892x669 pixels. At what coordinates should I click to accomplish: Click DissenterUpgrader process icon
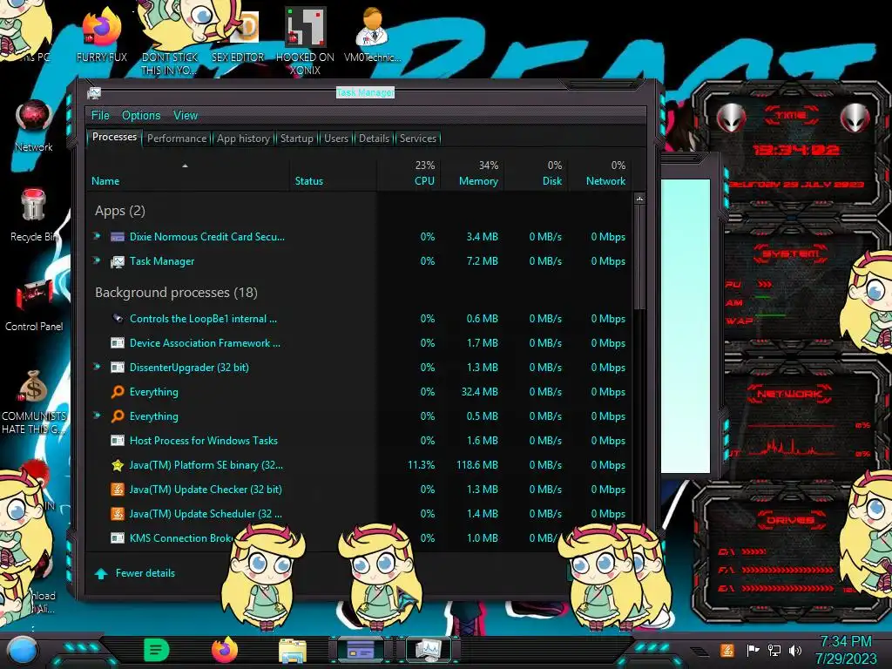[118, 368]
